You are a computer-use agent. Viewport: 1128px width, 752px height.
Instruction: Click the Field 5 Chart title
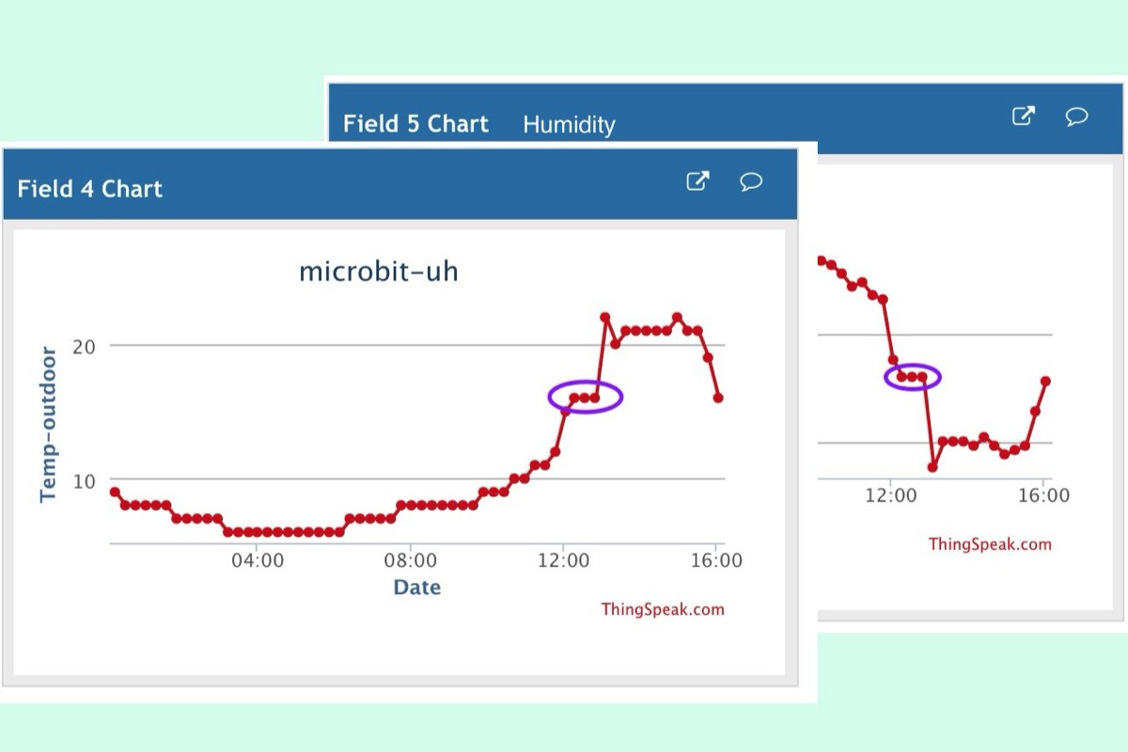pos(415,124)
